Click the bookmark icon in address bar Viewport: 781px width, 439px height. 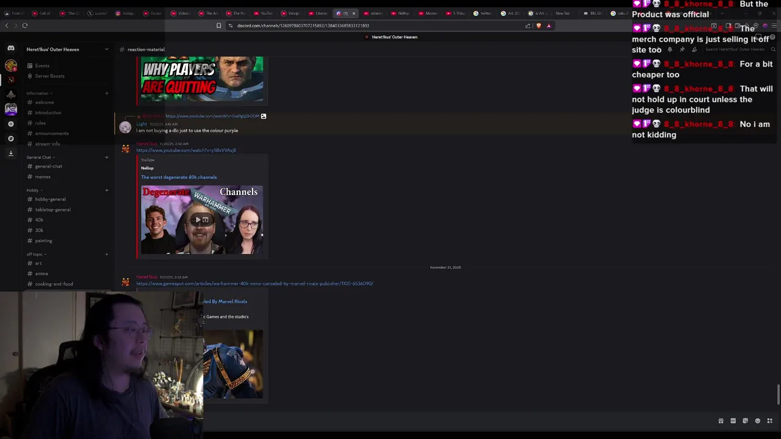pyautogui.click(x=218, y=26)
